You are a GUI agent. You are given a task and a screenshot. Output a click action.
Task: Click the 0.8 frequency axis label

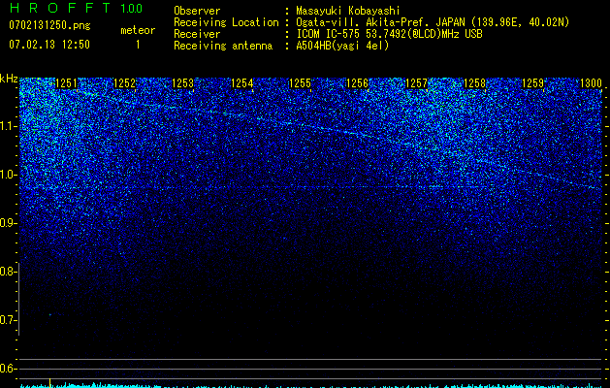click(9, 272)
